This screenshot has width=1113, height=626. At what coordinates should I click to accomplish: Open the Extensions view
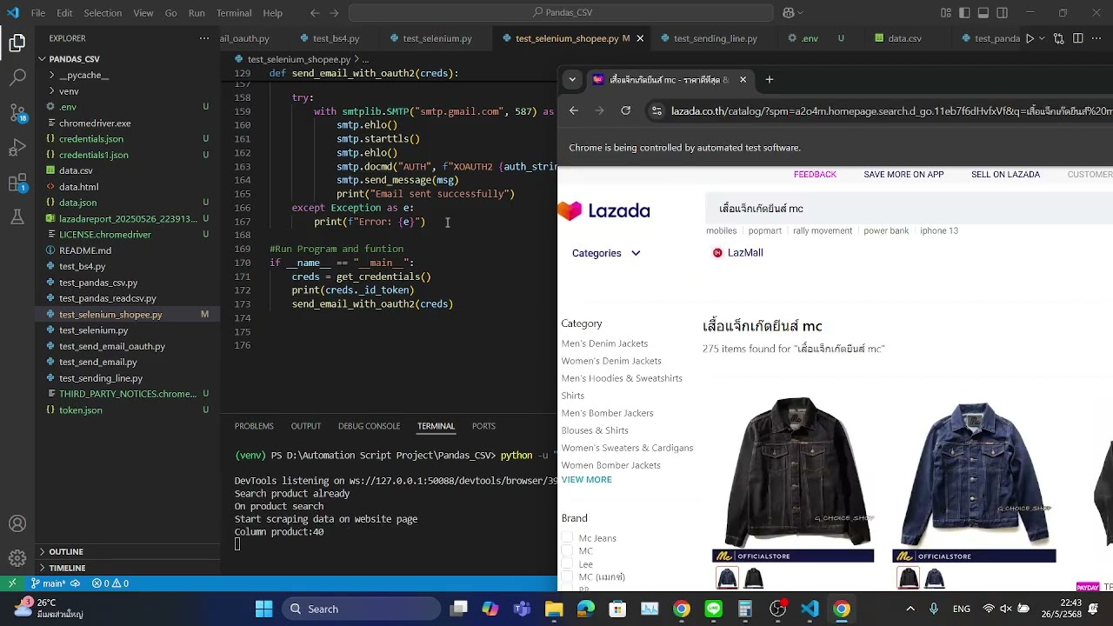pyautogui.click(x=17, y=183)
